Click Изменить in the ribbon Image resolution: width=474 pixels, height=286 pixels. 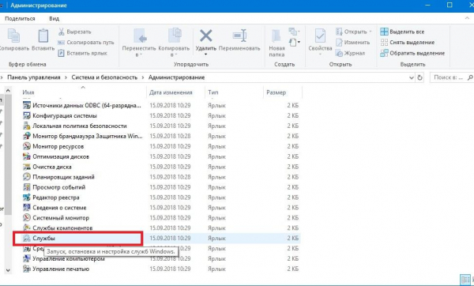(353, 43)
